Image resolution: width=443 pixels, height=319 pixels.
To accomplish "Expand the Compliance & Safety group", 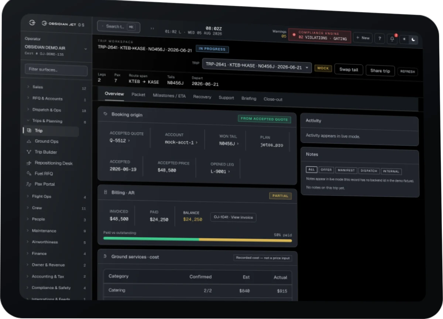I will [56, 288].
